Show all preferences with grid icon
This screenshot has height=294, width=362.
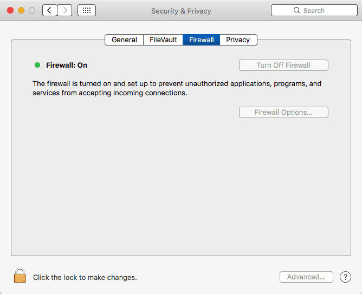(87, 10)
